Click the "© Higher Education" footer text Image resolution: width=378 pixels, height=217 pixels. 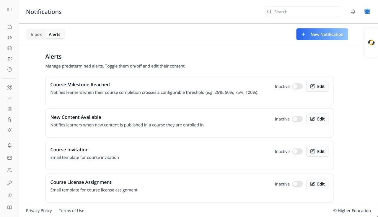(352, 210)
